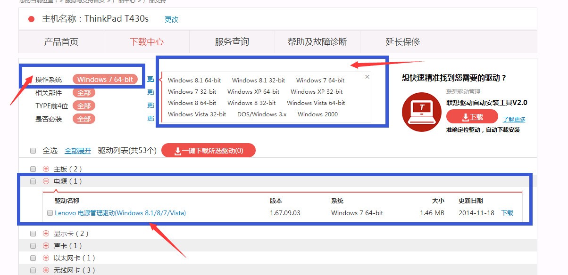Check the 以太网卡 category checkbox
Image resolution: width=568 pixels, height=275 pixels.
coord(33,258)
